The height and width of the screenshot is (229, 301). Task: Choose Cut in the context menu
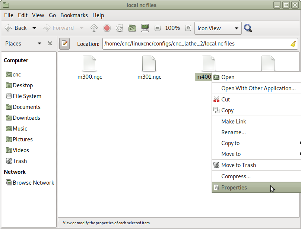pyautogui.click(x=256, y=100)
